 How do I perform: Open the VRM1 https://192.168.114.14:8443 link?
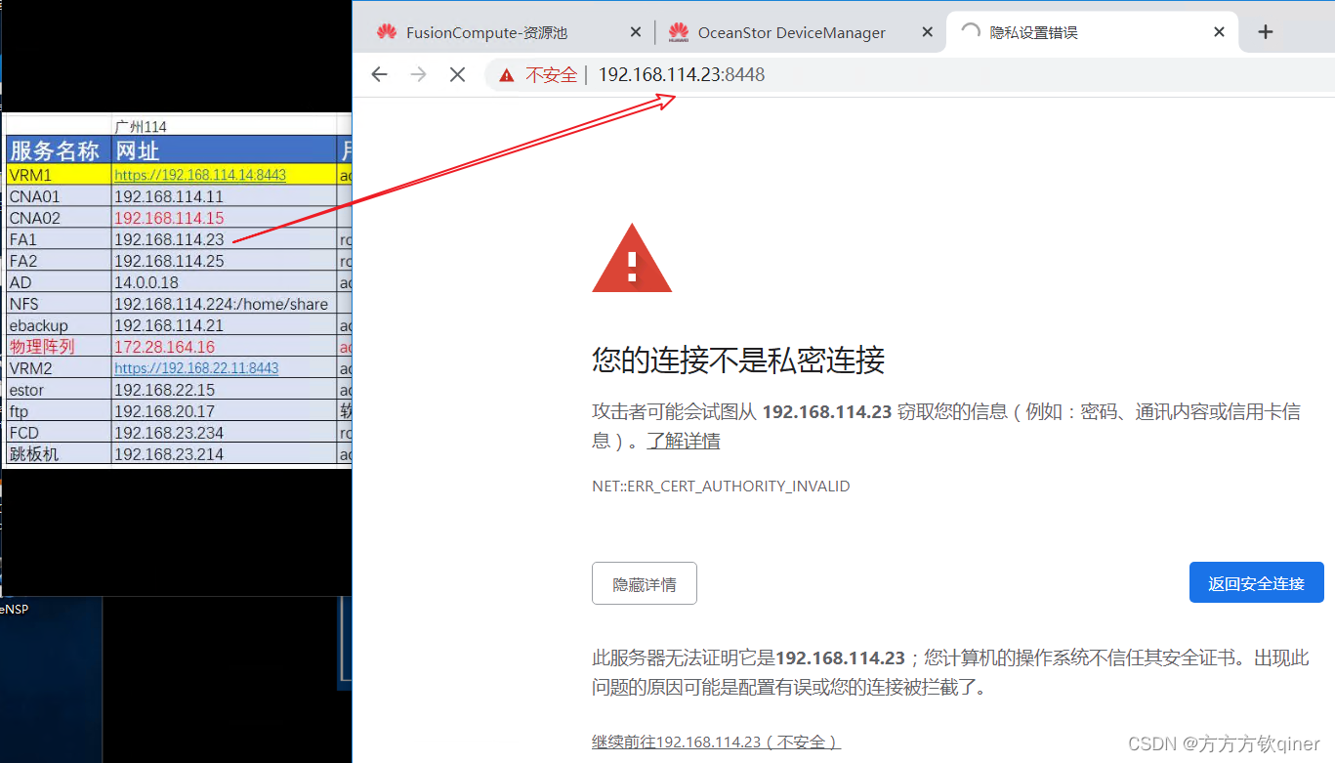tap(200, 175)
